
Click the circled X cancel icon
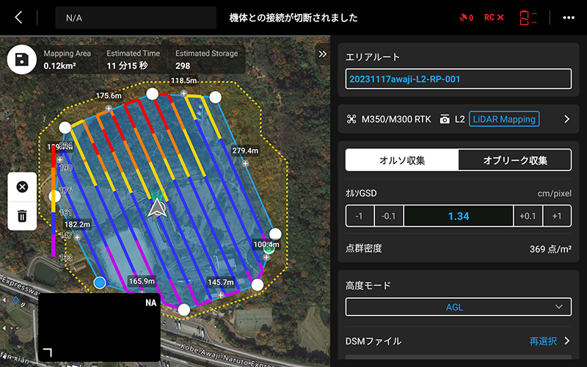pyautogui.click(x=22, y=186)
